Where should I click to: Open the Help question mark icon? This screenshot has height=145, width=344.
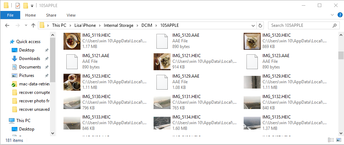pyautogui.click(x=340, y=15)
